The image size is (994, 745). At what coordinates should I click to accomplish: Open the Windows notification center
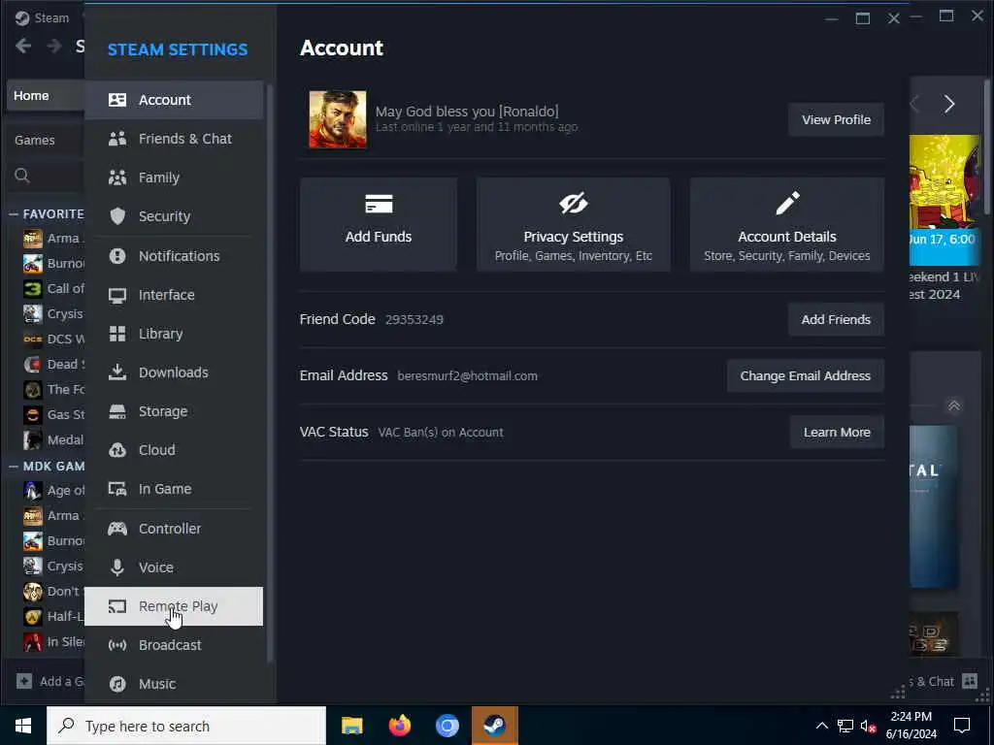pyautogui.click(x=962, y=726)
